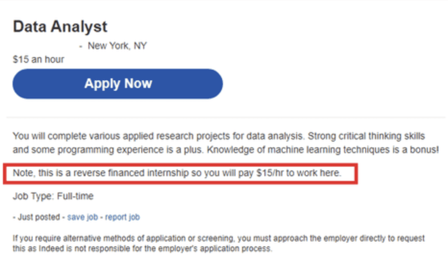Image resolution: width=448 pixels, height=266 pixels.
Task: Click the Data Analyst job title
Action: point(60,26)
